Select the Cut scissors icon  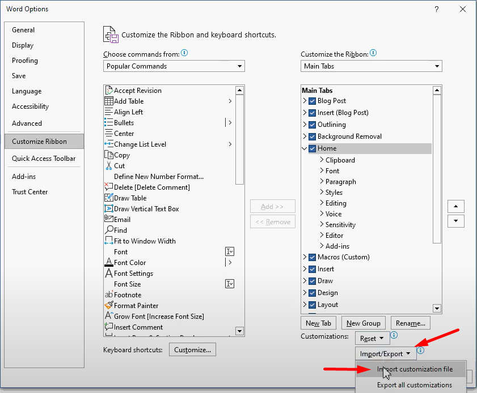point(108,165)
